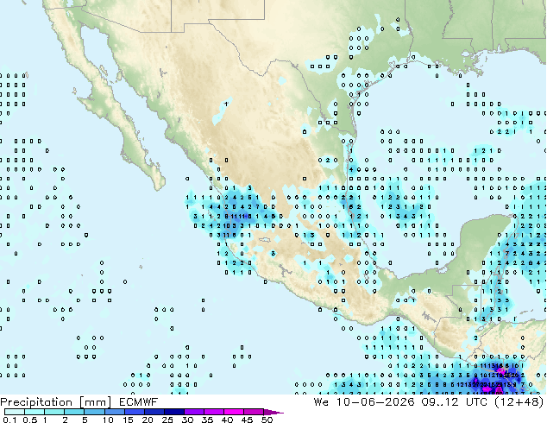Click the '0.1' legend scale label
547x423 pixels.
point(9,420)
